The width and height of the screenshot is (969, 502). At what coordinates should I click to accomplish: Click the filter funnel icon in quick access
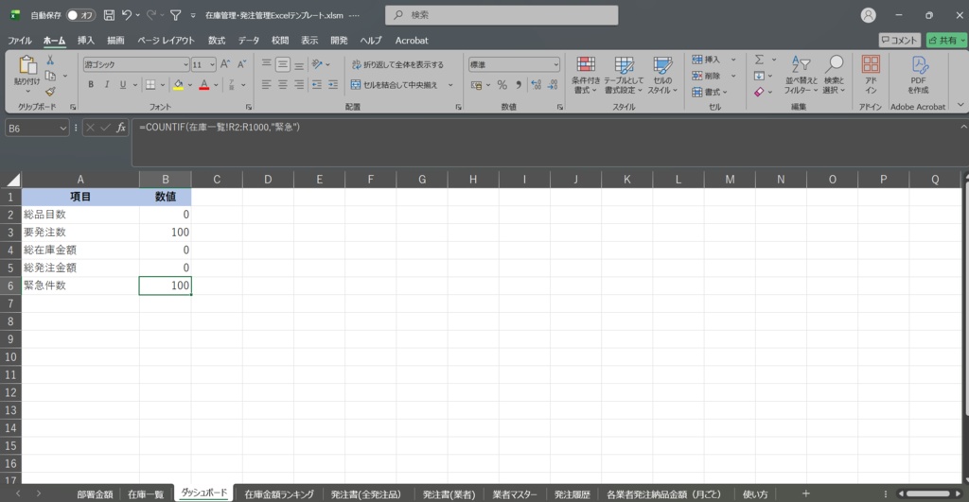coord(176,15)
